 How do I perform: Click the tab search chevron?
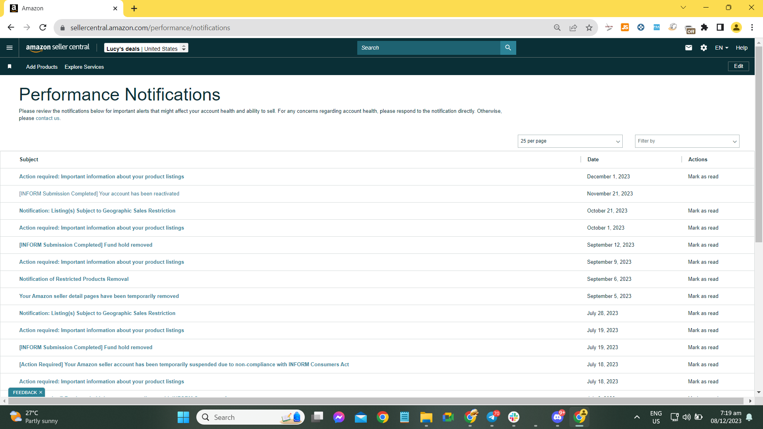[683, 8]
